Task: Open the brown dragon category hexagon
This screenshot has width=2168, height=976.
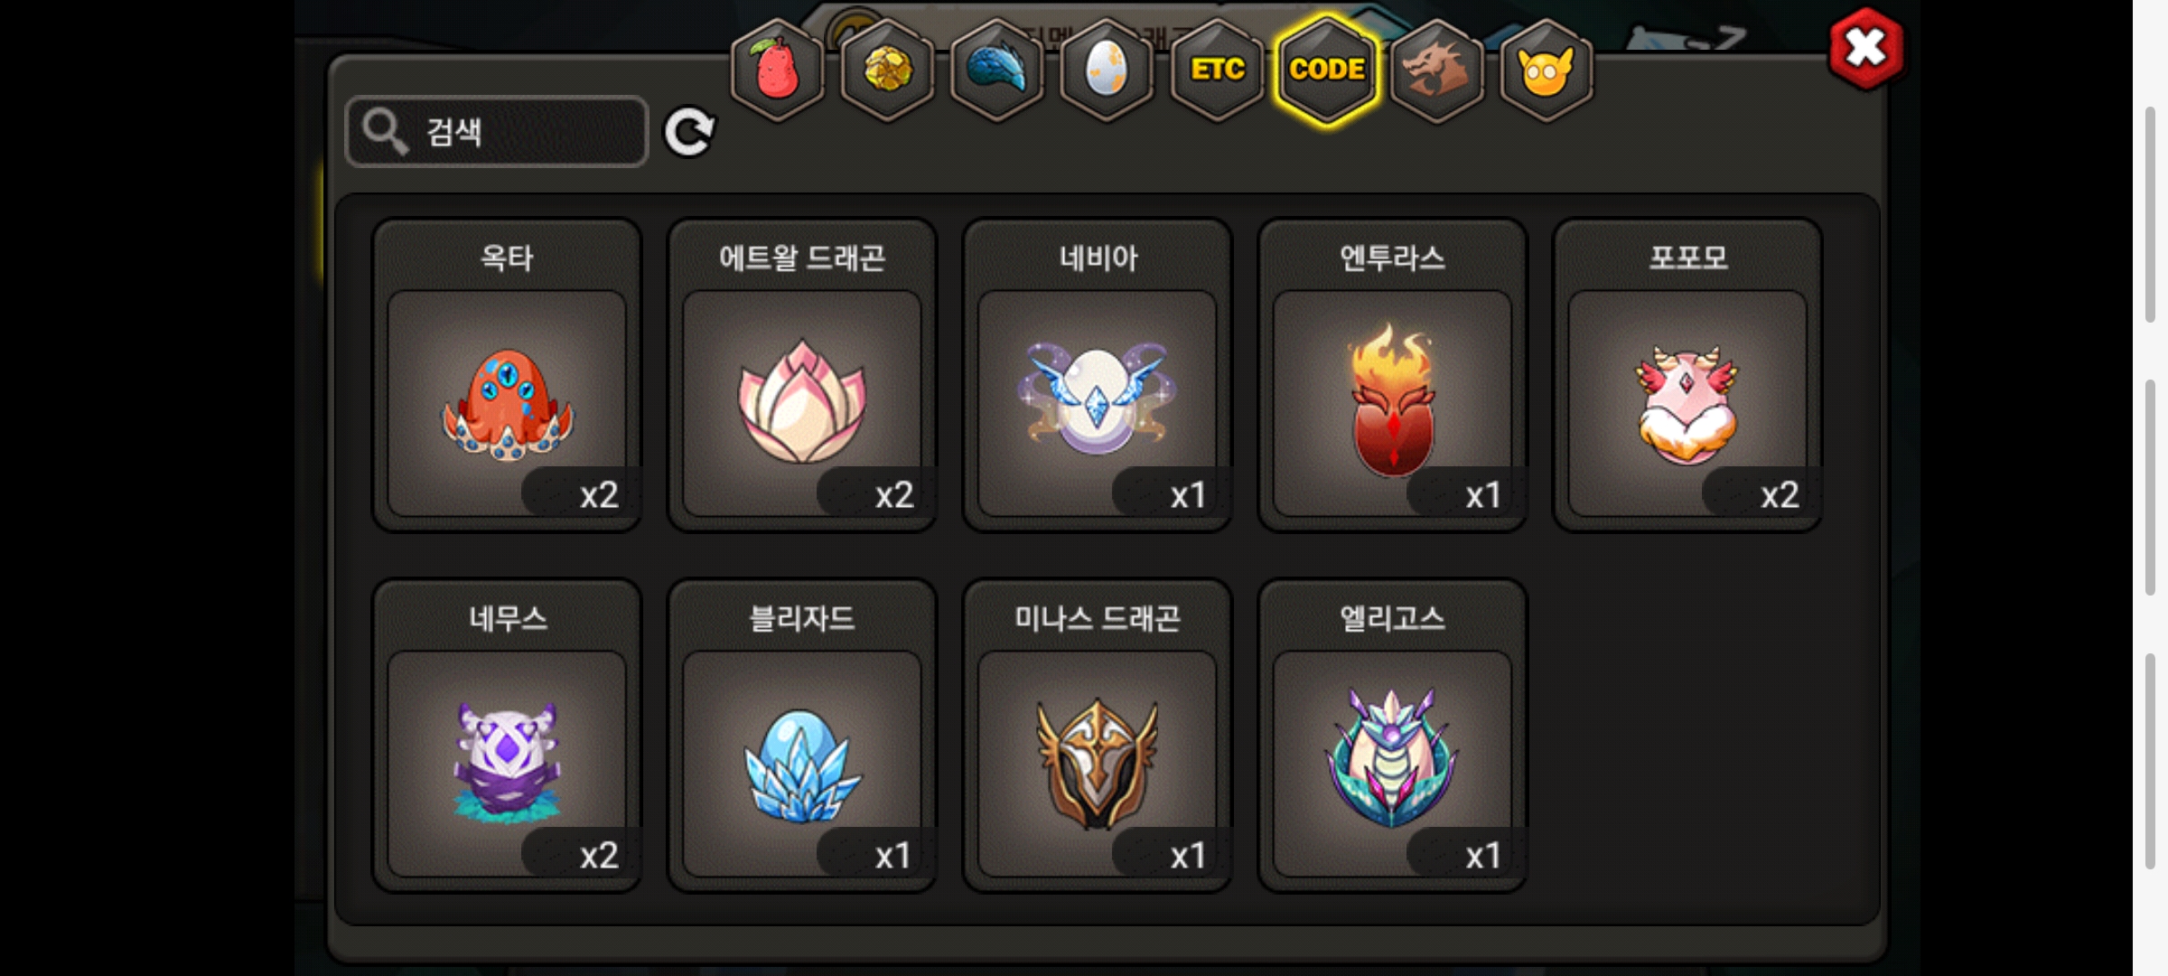Action: pos(1436,70)
